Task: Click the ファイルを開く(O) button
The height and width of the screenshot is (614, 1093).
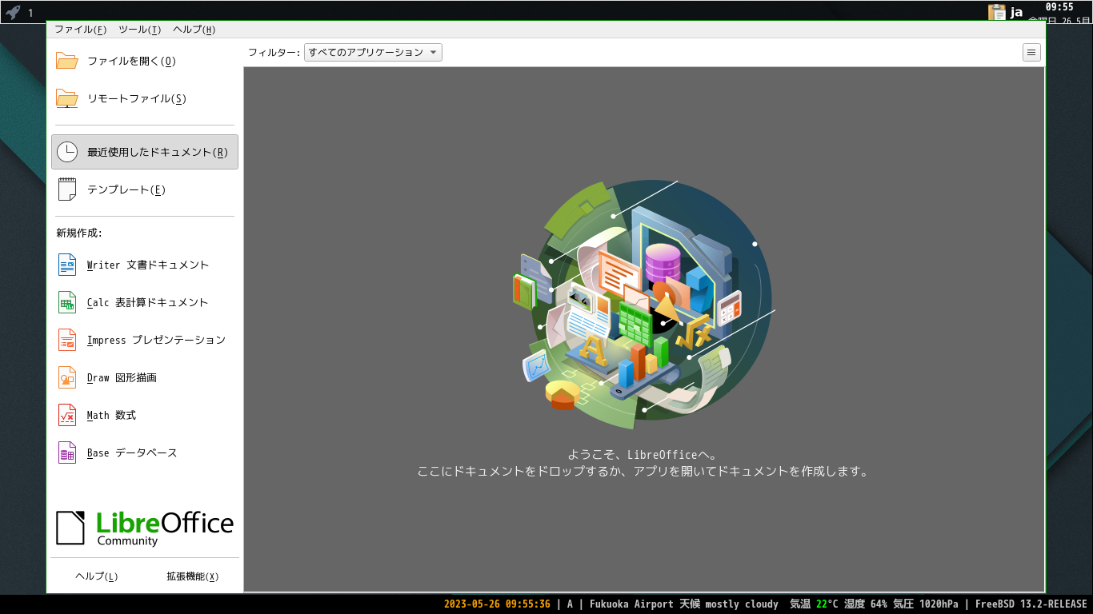Action: coord(145,61)
